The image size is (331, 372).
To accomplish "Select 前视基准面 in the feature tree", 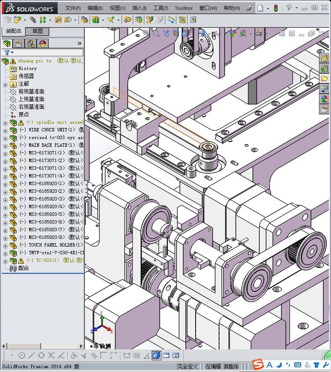I will tap(32, 92).
